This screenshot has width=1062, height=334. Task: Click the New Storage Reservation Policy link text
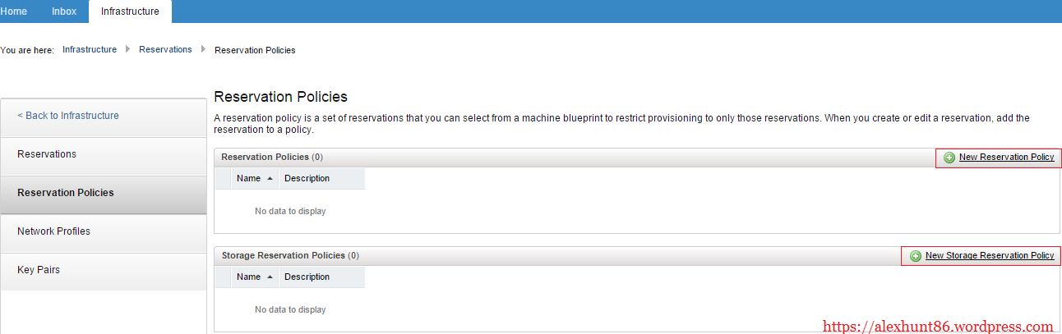(989, 255)
